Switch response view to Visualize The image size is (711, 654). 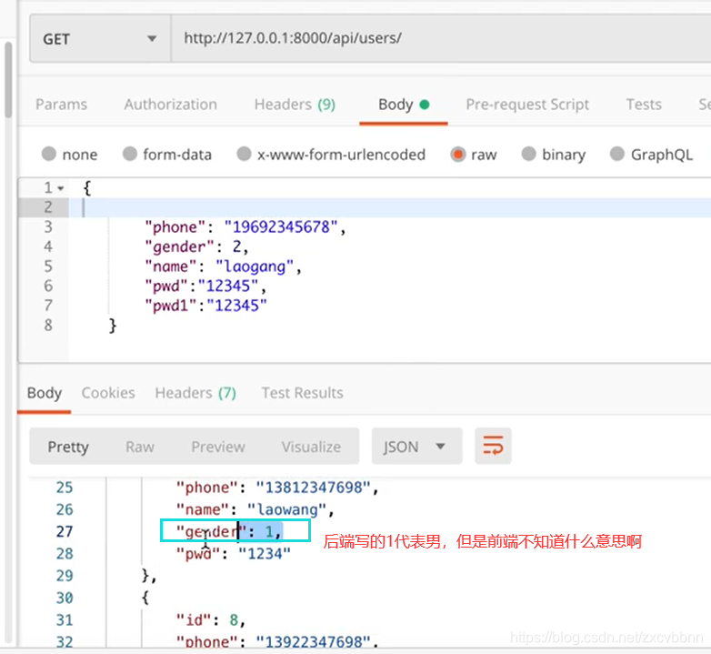311,447
